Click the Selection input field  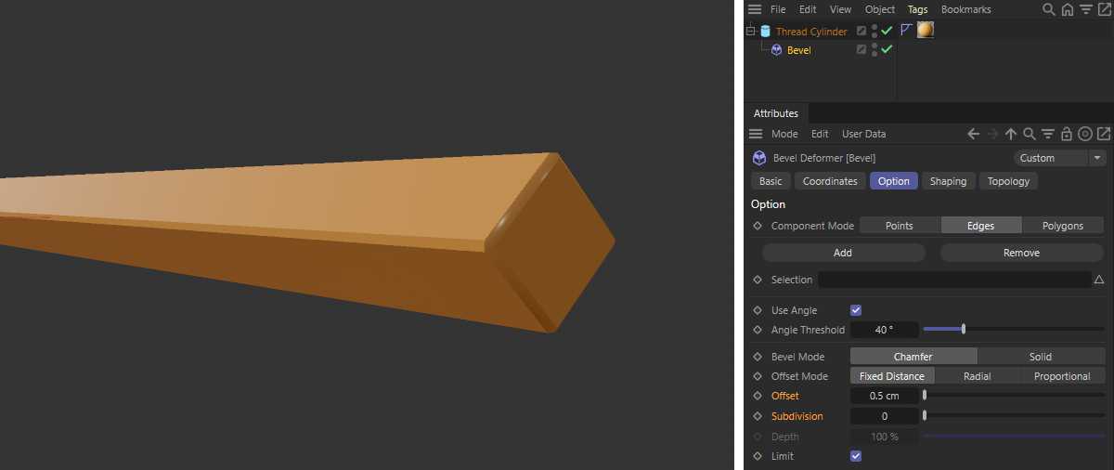click(954, 280)
